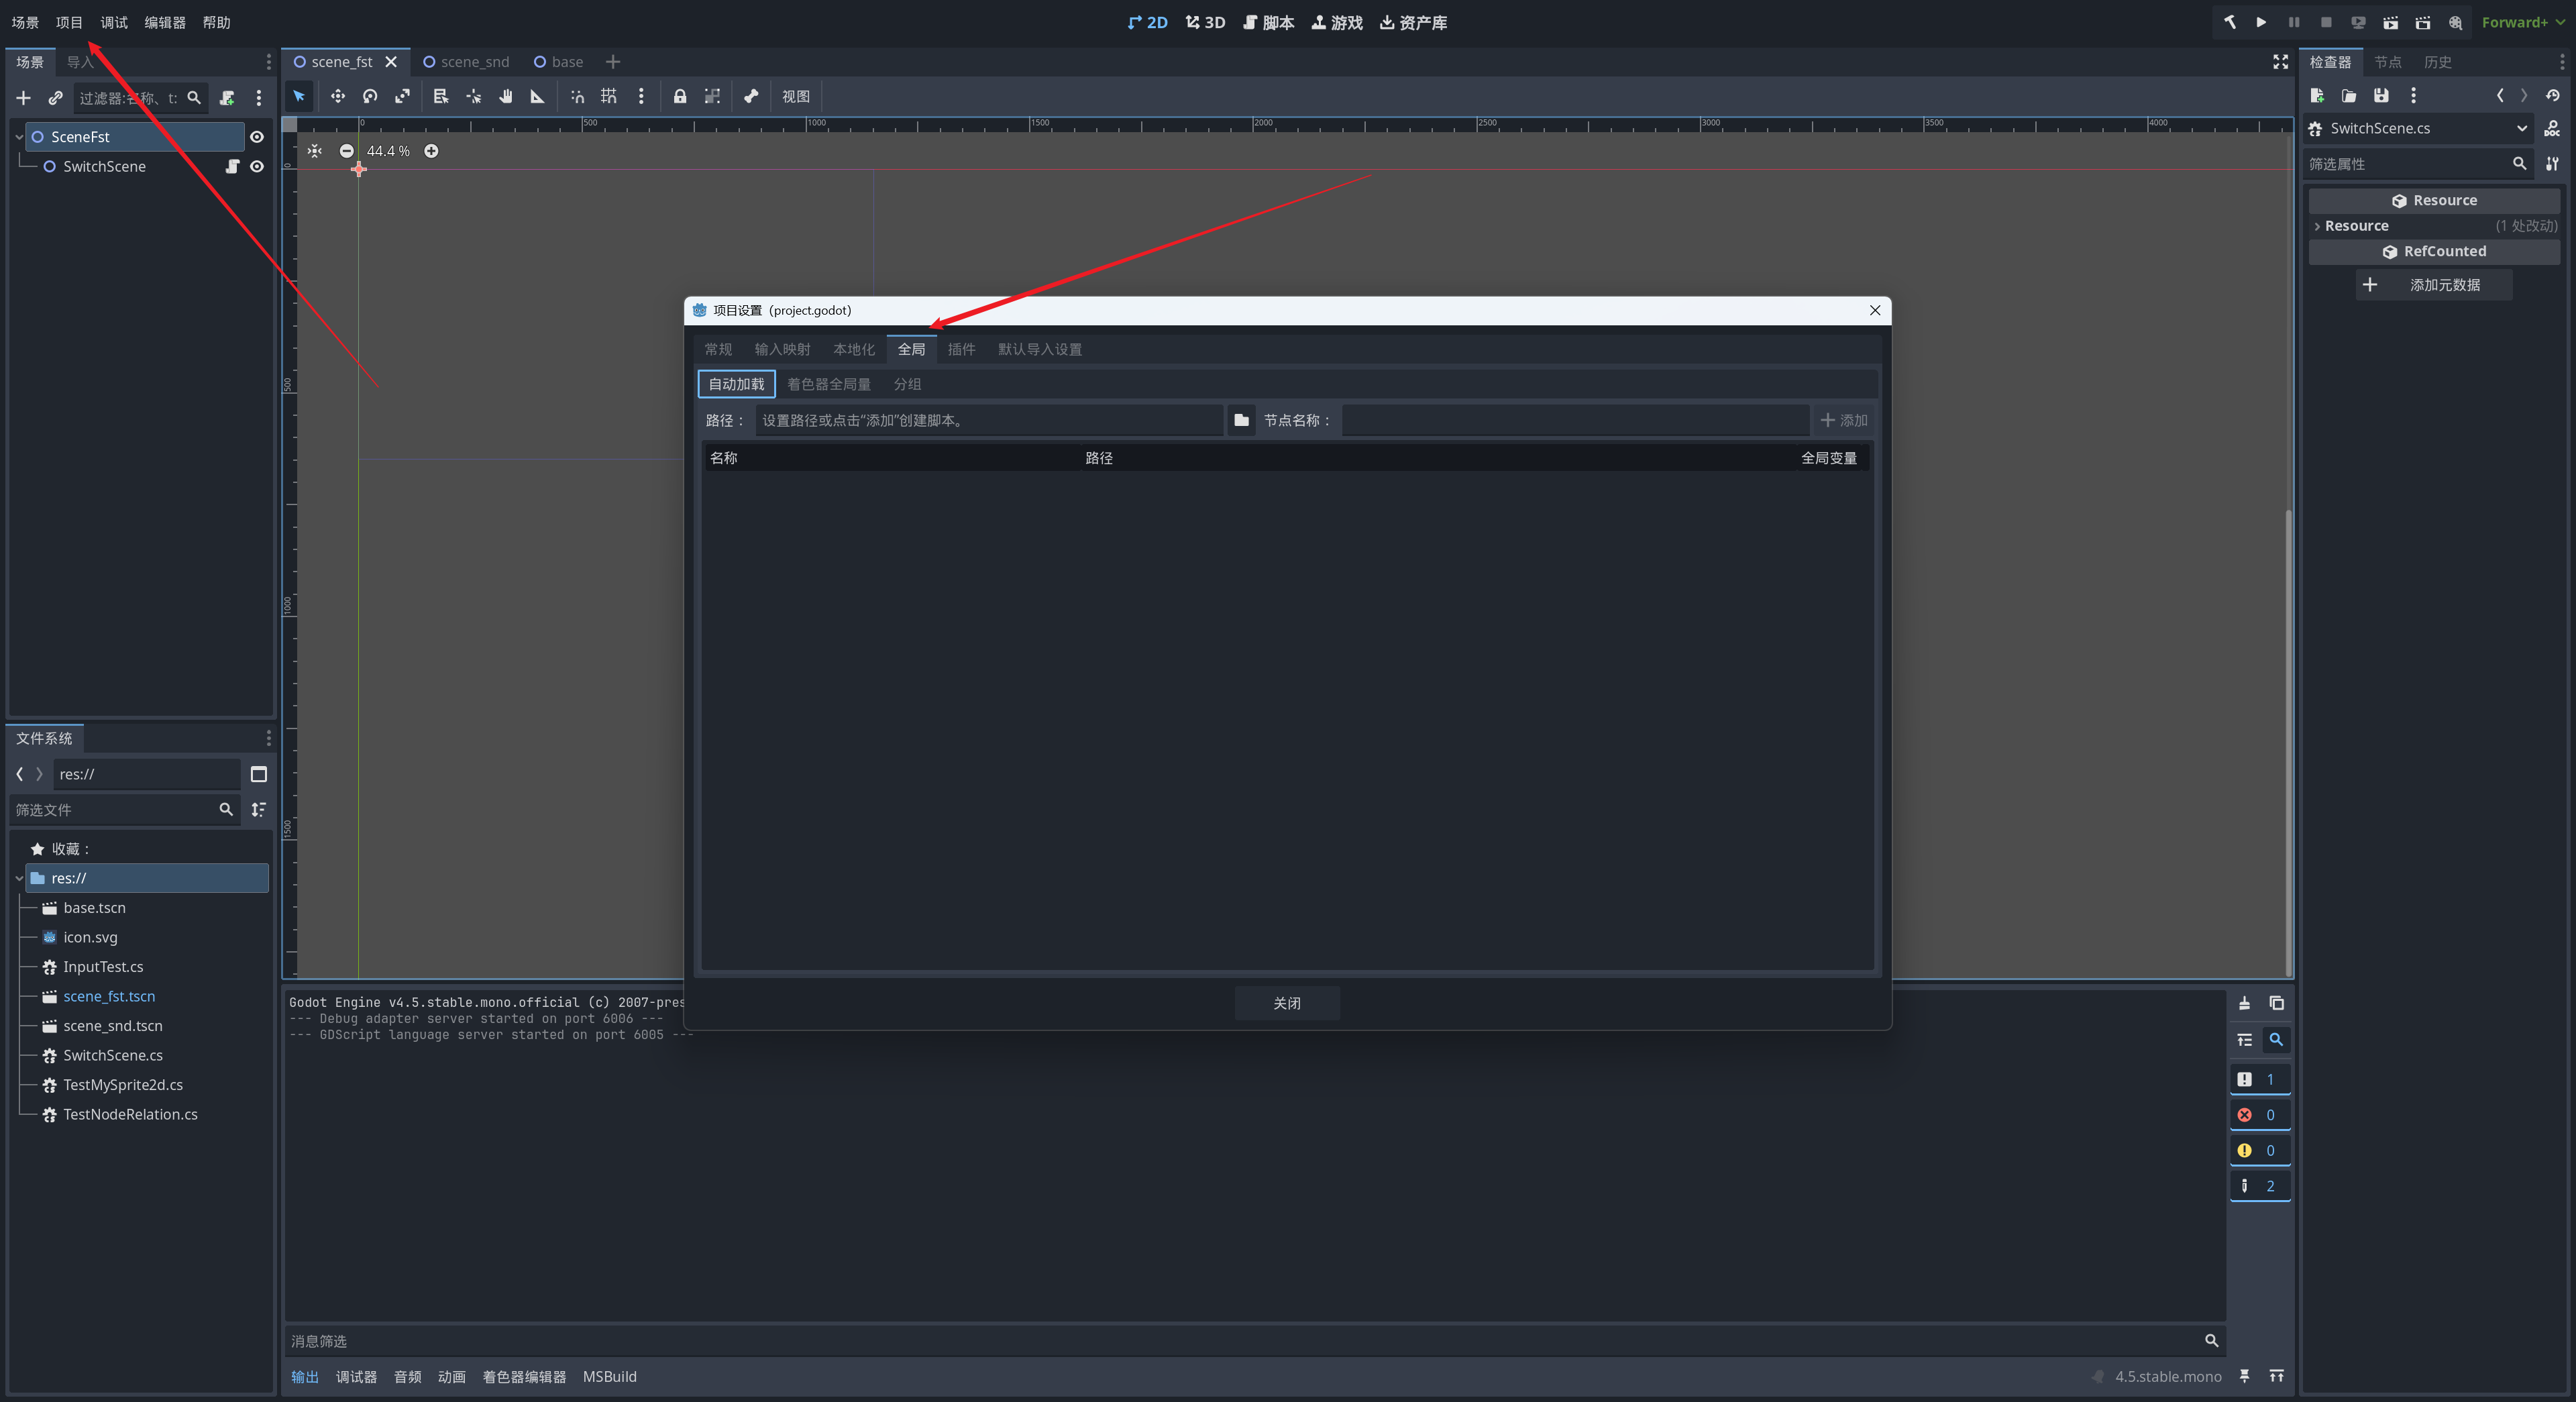2576x1402 pixels.
Task: Open the SwitchScene.cs resource dropdown
Action: click(2521, 128)
